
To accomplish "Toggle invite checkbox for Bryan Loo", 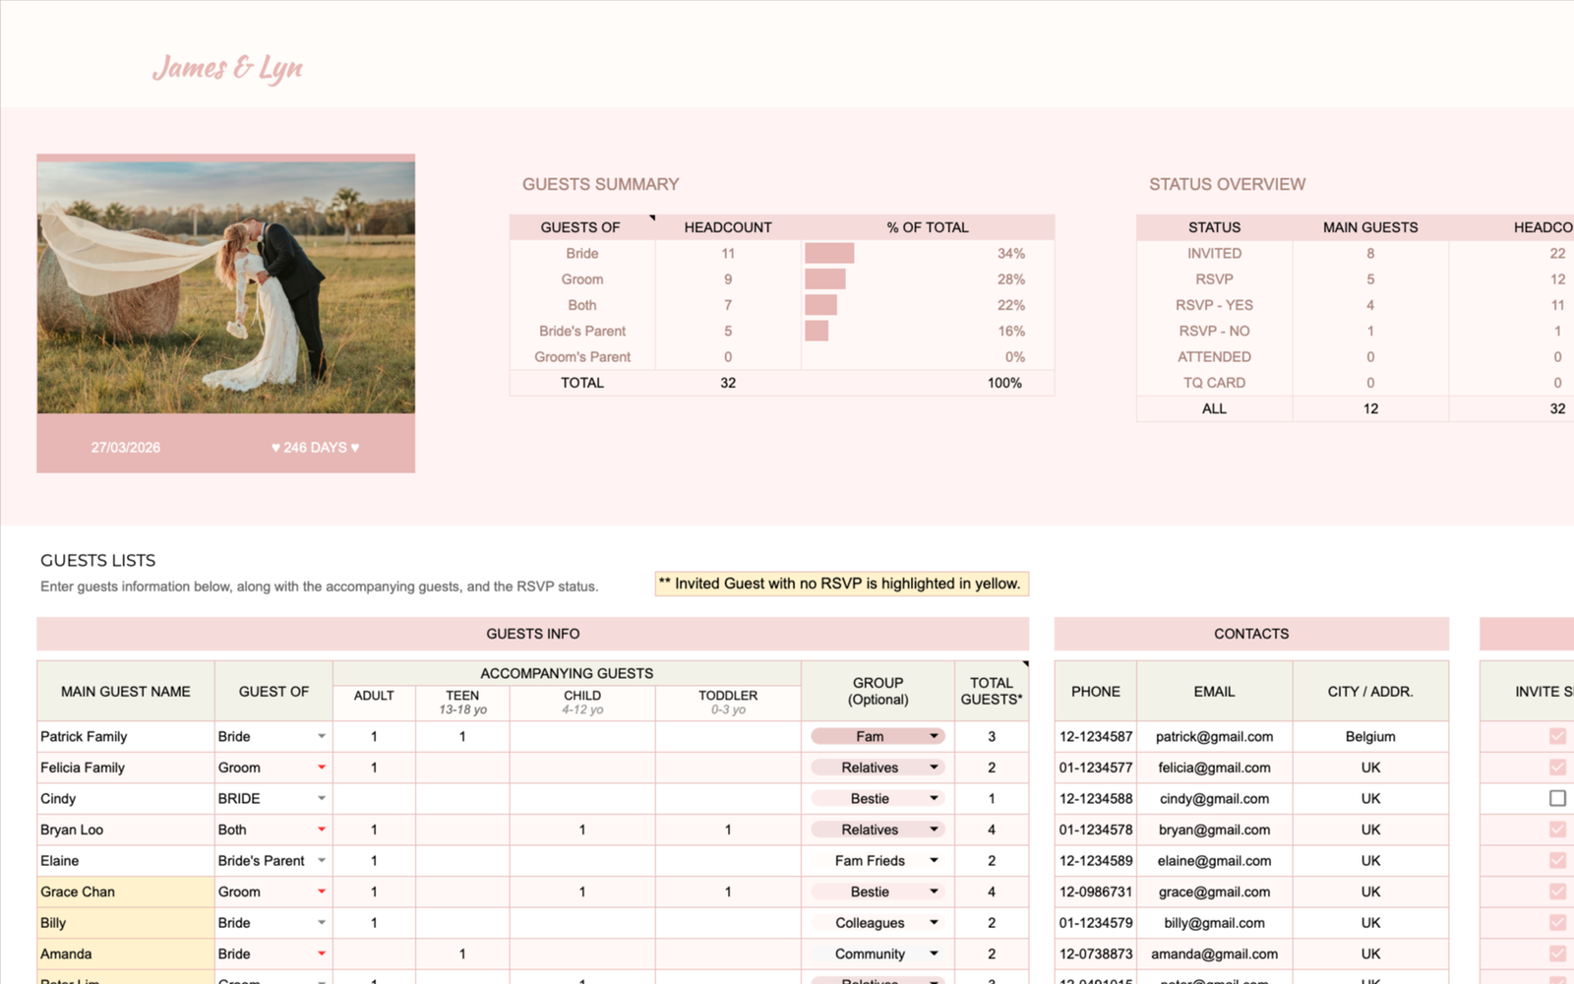I will (x=1557, y=830).
